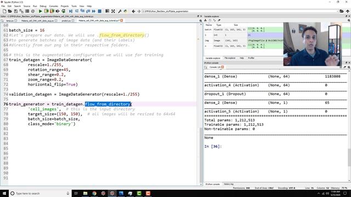Go forward with the right arrow icon
This screenshot has height=197, width=351.
pyautogui.click(x=139, y=11)
